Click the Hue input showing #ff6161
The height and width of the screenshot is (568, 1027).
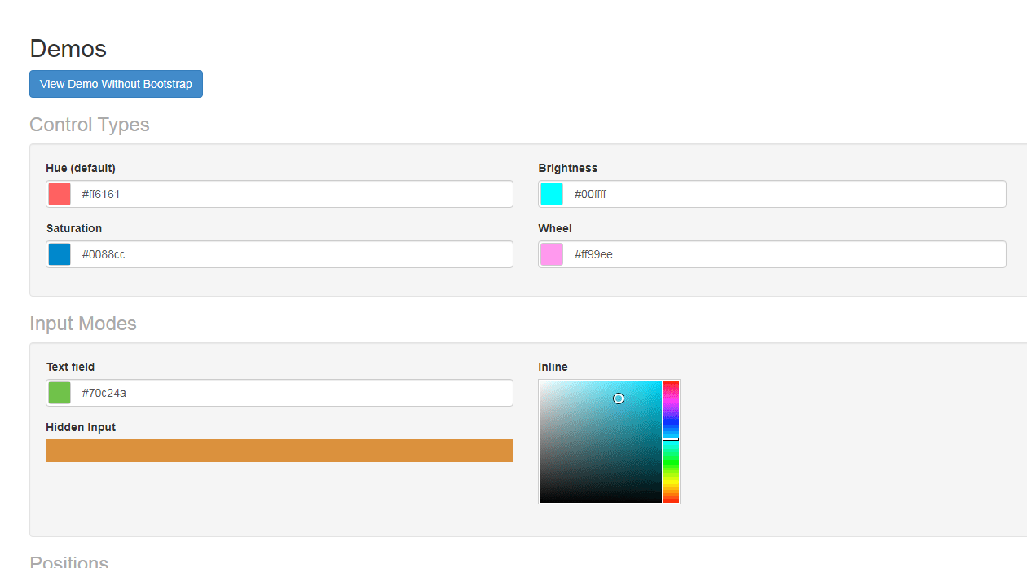pyautogui.click(x=280, y=194)
